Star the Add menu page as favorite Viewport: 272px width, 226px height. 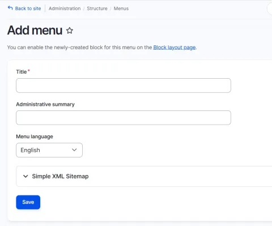70,31
